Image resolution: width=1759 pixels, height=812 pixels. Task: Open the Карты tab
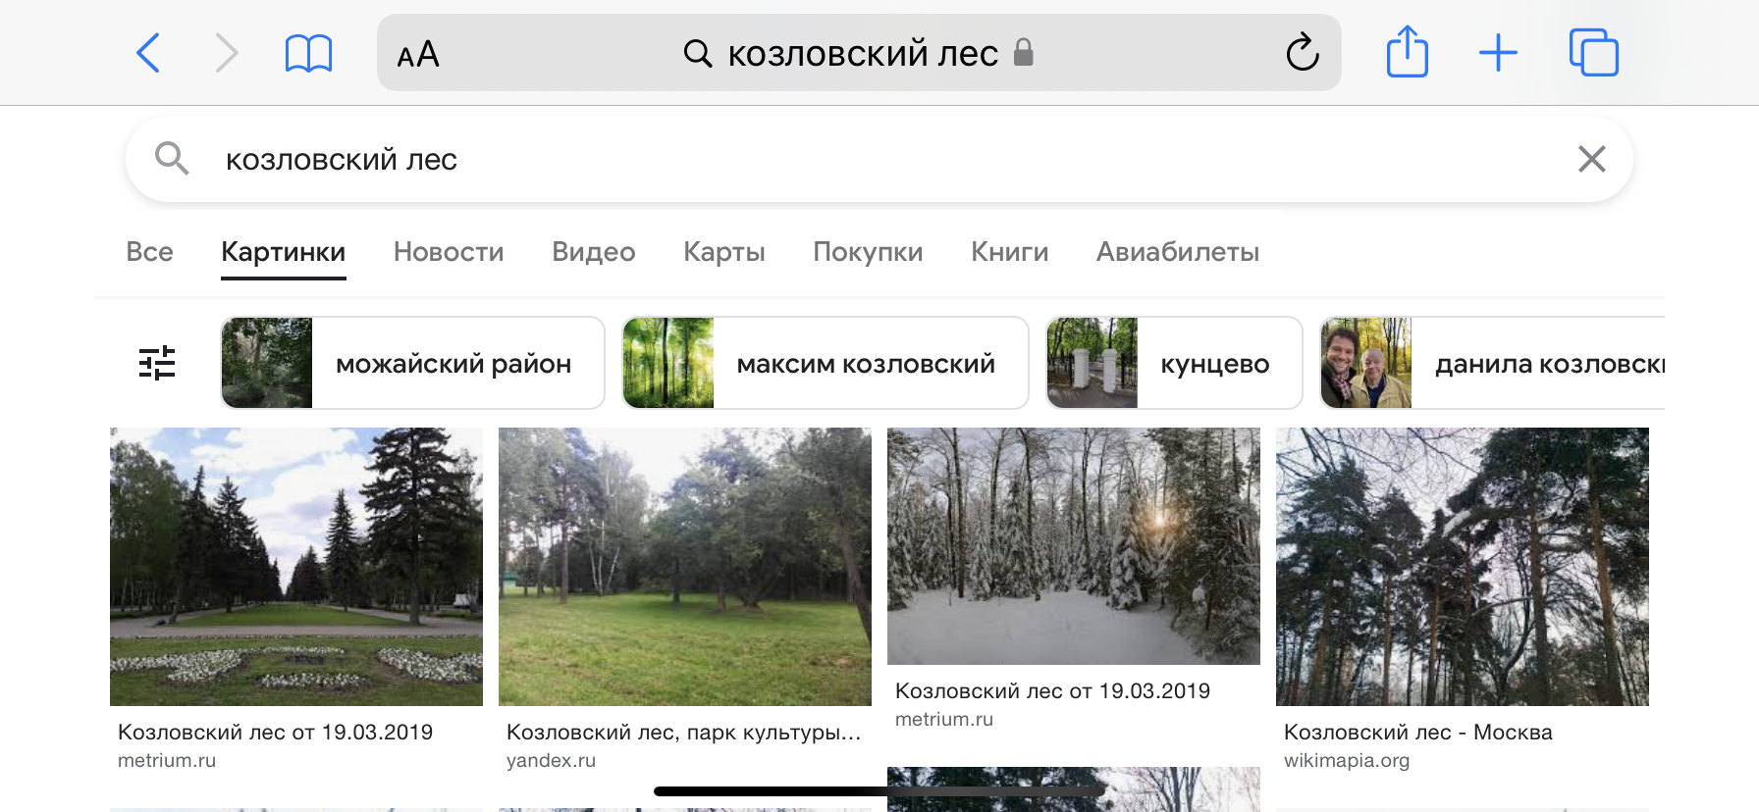click(724, 252)
